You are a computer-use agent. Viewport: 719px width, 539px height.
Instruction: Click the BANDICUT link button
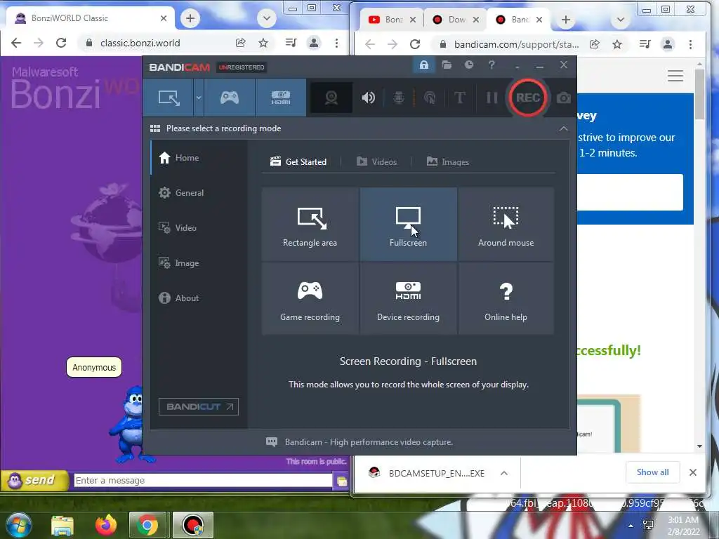199,406
